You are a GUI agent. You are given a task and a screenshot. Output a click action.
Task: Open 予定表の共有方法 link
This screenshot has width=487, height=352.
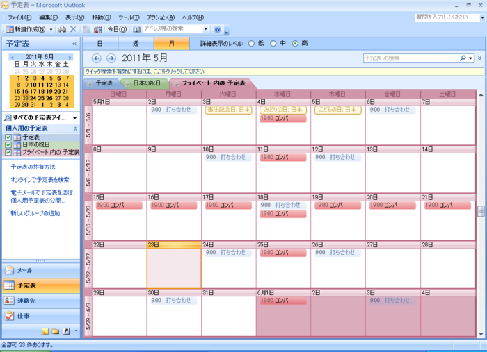[33, 167]
